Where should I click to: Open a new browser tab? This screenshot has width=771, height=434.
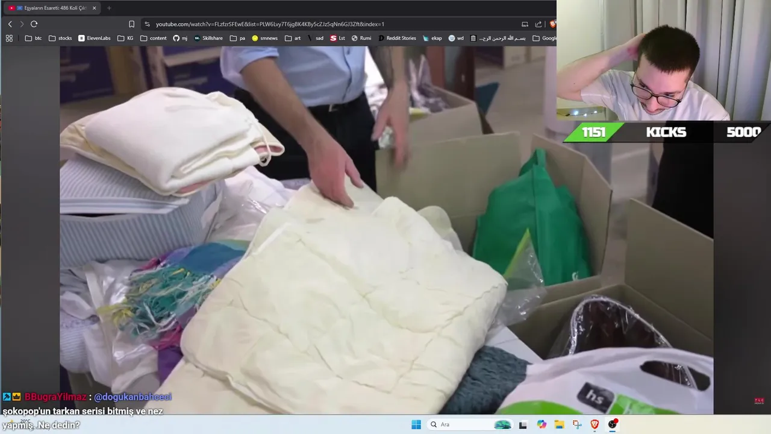[109, 8]
